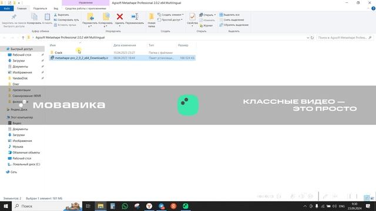Click the Copy to (Копировать) folder icon

click(106, 17)
